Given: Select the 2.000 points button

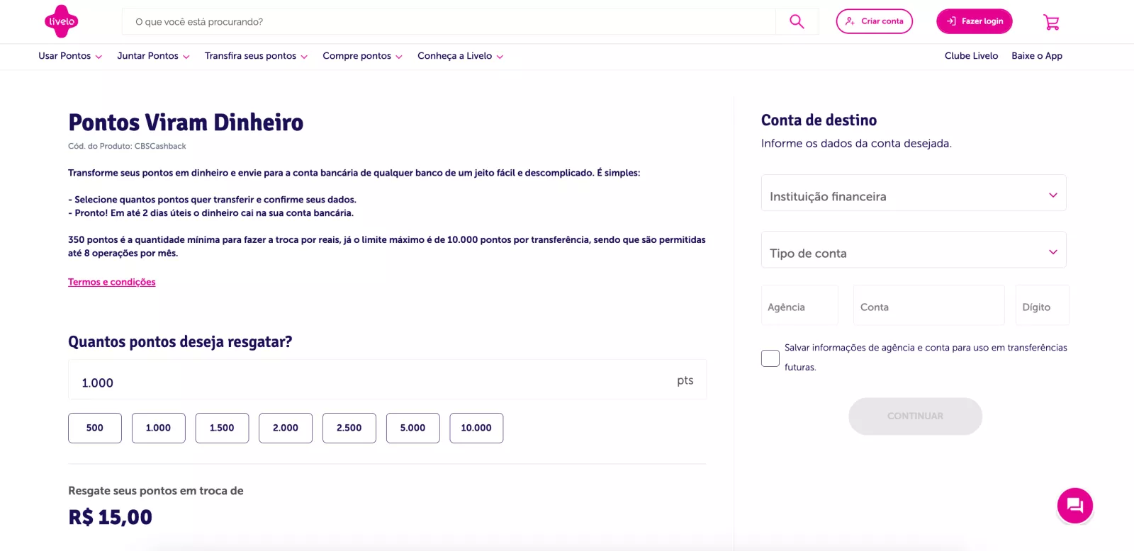Looking at the screenshot, I should click(286, 428).
